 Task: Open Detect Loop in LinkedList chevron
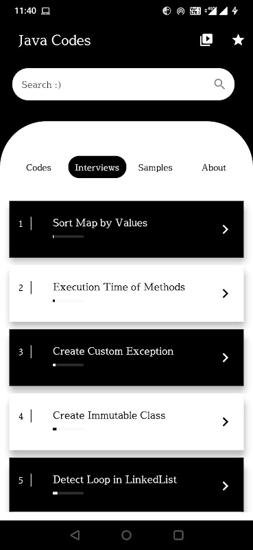coord(226,486)
